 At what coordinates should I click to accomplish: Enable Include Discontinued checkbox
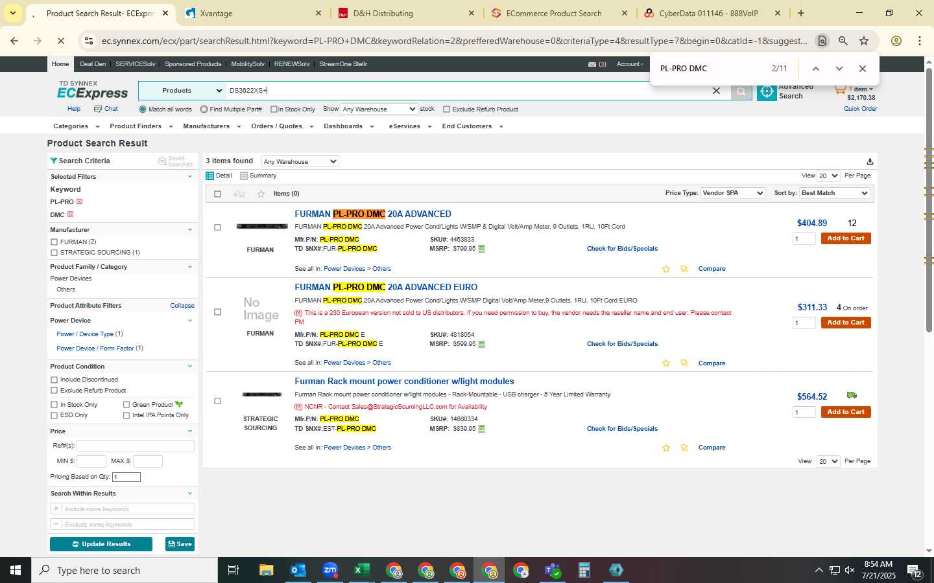click(x=54, y=380)
